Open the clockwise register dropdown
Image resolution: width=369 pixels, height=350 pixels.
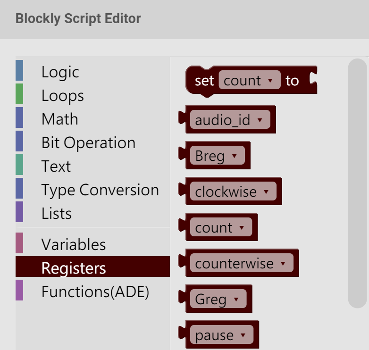tap(233, 191)
